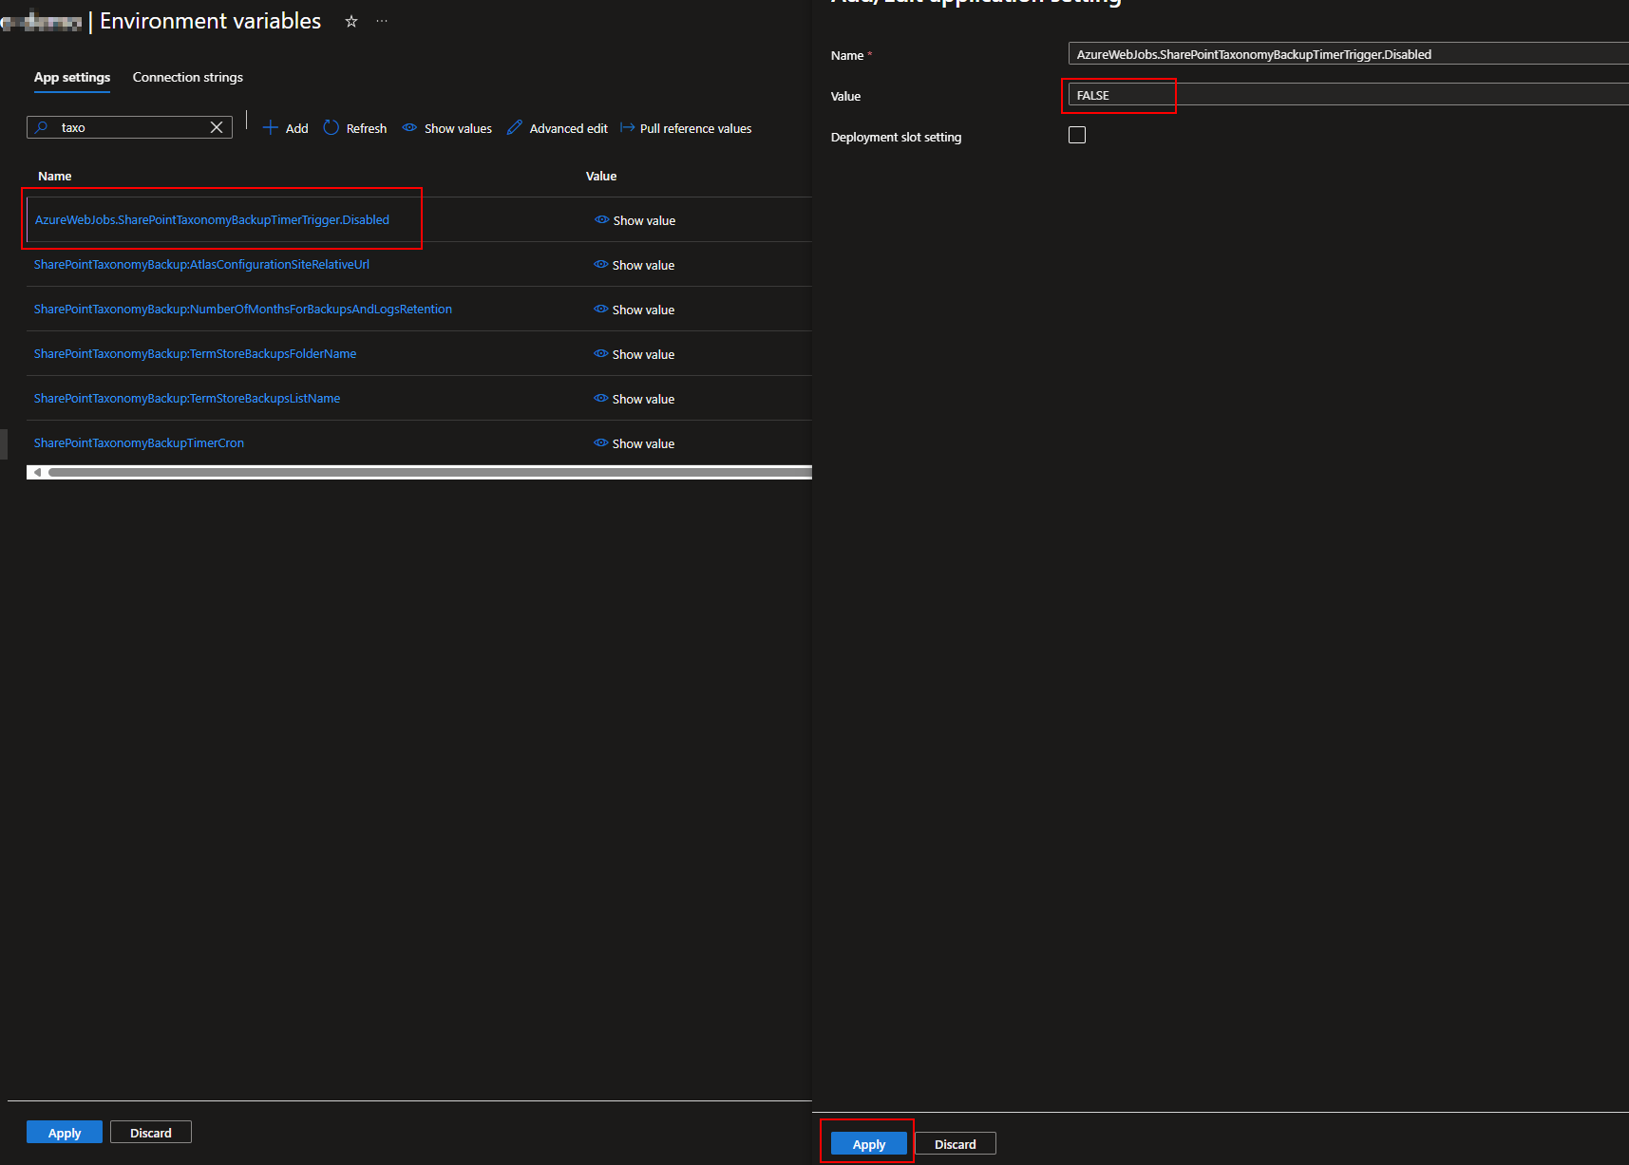Click the Value field containing FALSE
Screen dimensions: 1629x1165
coord(1349,95)
